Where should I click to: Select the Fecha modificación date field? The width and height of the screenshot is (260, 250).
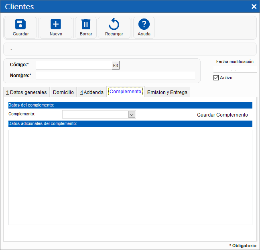(x=235, y=70)
